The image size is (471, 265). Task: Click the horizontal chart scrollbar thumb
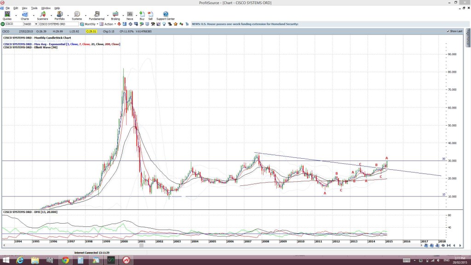tap(141, 246)
